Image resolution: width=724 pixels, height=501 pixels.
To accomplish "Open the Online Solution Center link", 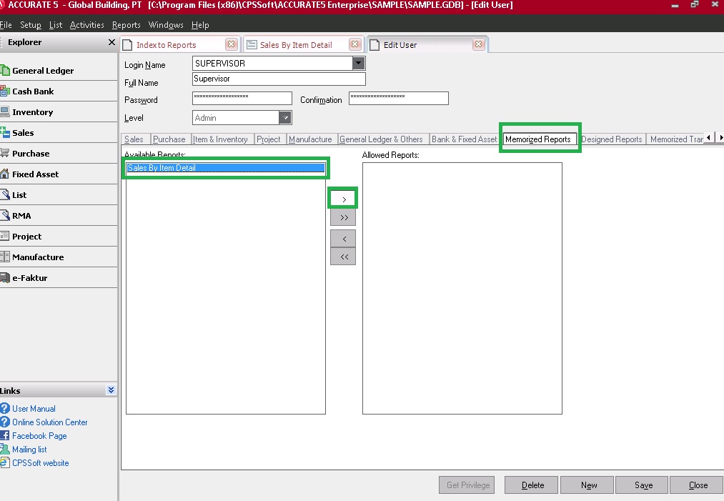I will coord(50,422).
